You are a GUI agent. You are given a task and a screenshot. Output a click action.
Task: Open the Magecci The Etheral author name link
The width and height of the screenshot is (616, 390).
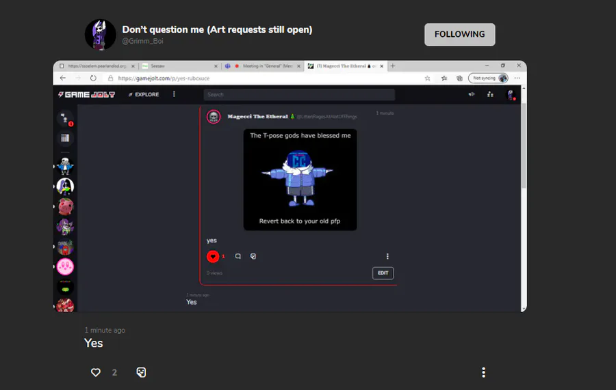click(258, 116)
